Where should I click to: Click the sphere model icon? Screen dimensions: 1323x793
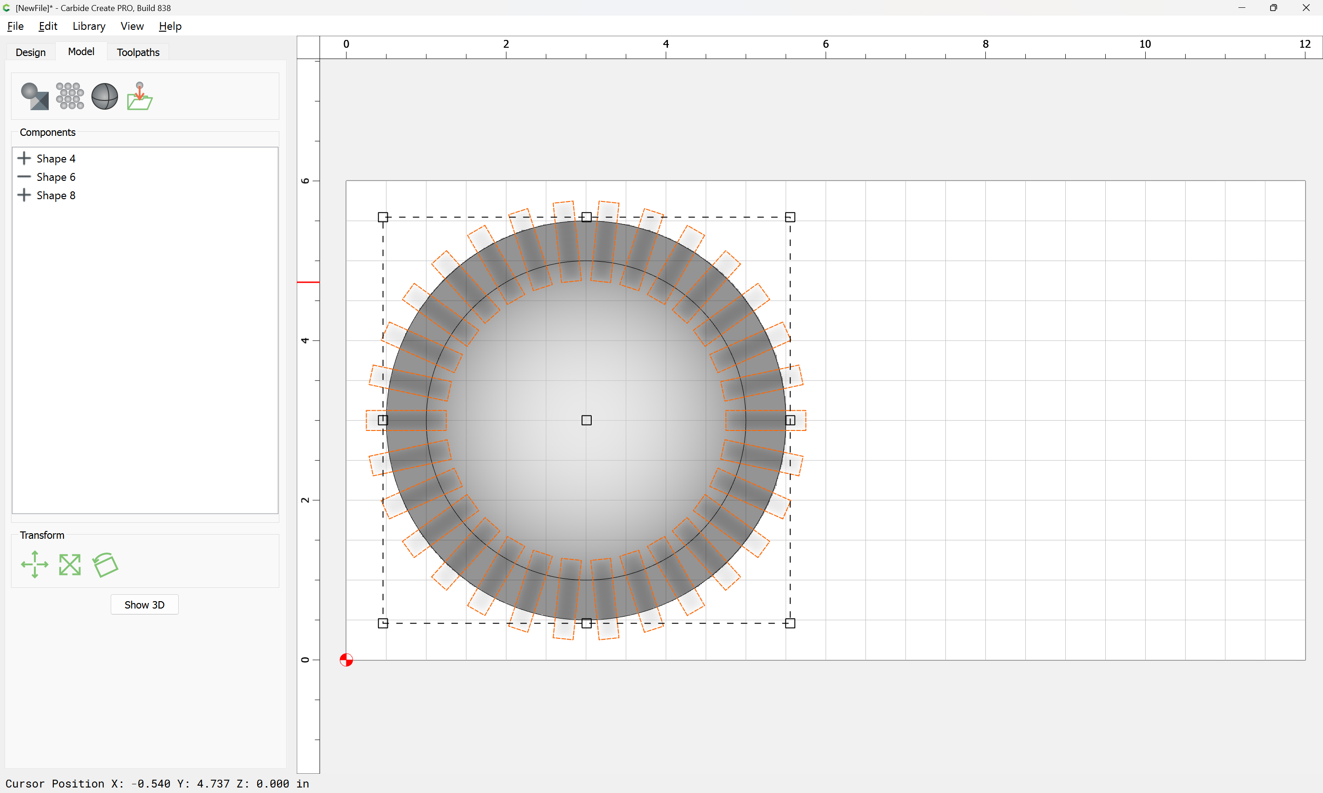[105, 96]
